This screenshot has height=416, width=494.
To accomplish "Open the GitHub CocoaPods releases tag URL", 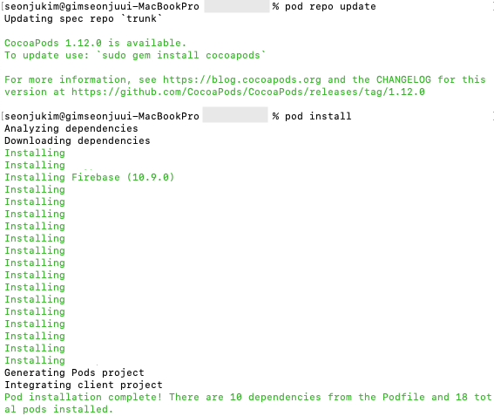I will pyautogui.click(x=248, y=92).
